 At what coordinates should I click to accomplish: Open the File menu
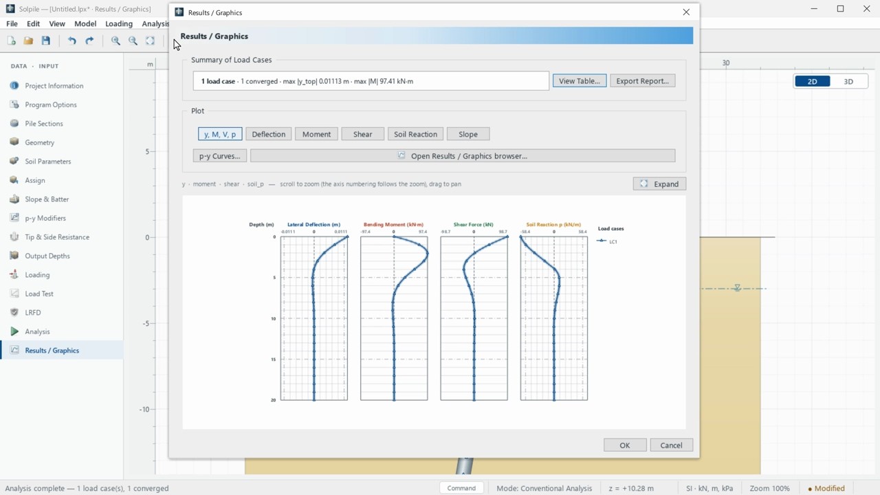click(x=12, y=23)
